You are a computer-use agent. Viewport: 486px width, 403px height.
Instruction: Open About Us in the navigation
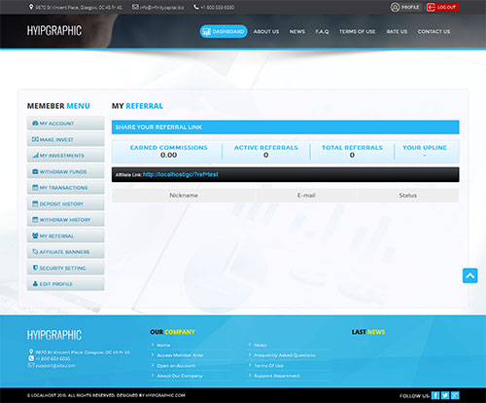[266, 31]
